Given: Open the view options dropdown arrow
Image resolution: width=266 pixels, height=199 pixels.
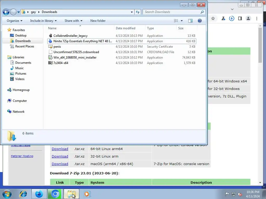Looking at the screenshot, I should click(182, 21).
